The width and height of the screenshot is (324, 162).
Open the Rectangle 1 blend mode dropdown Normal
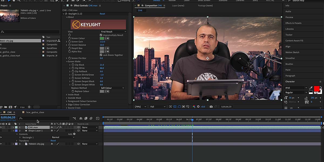(63, 137)
